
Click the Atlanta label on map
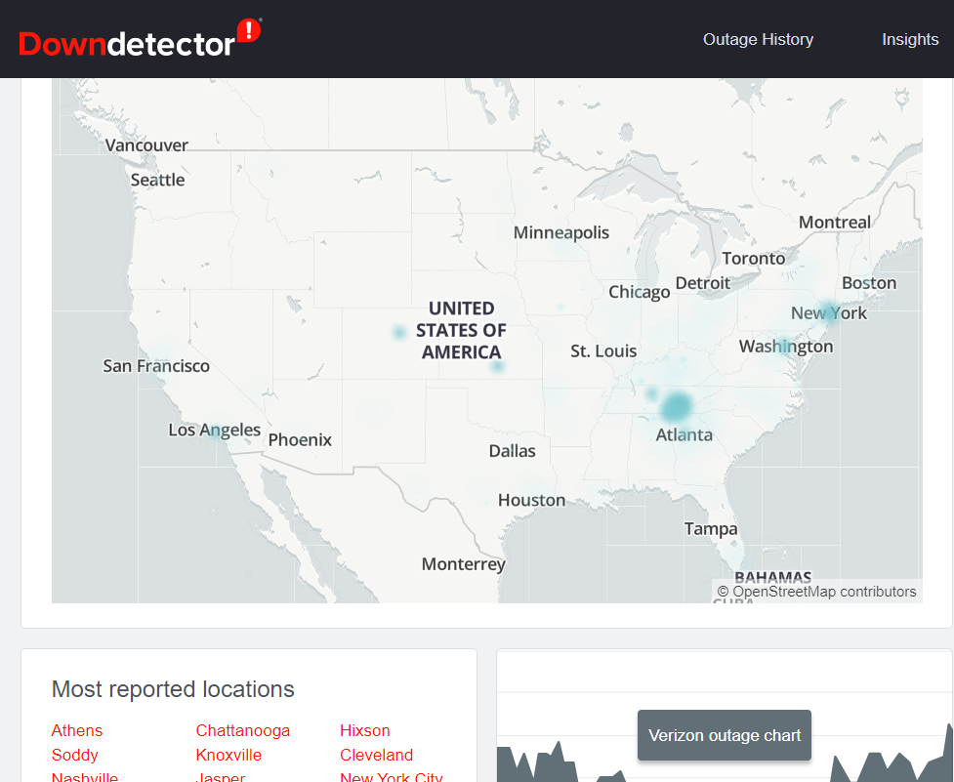pos(684,434)
